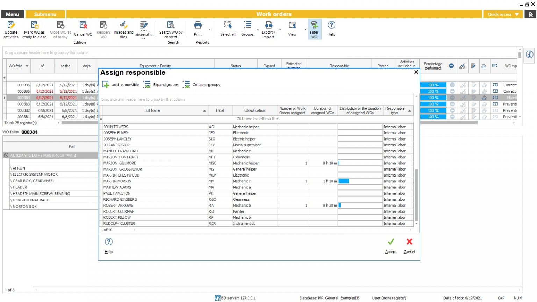
Task: Click the Cancel WO icon
Action: (83, 25)
